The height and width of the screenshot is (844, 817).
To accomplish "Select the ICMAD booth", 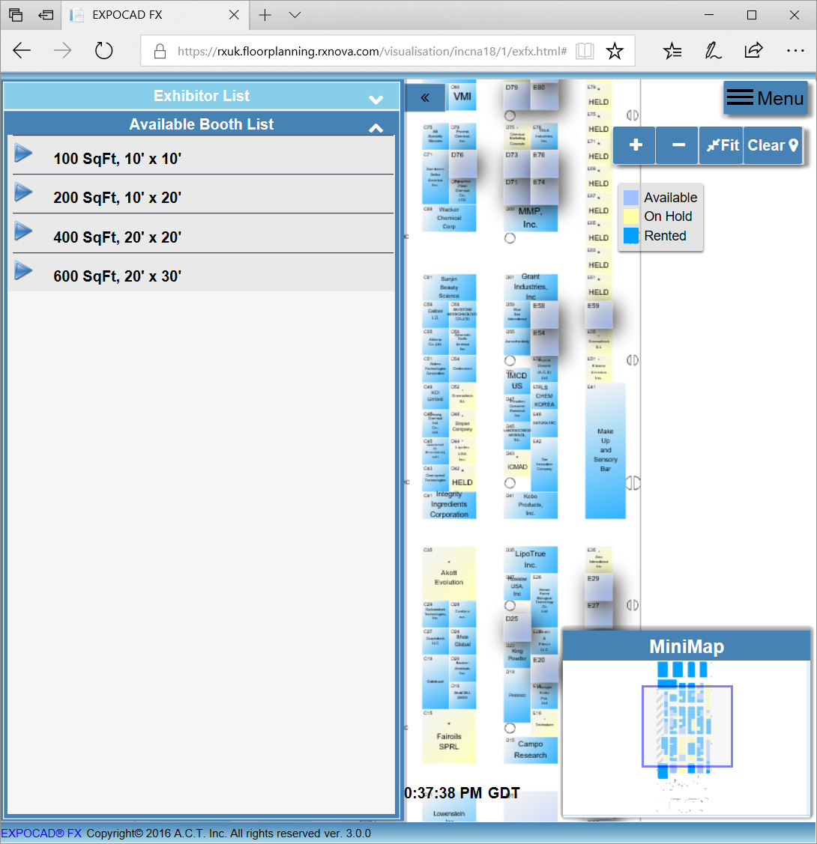I will [517, 464].
